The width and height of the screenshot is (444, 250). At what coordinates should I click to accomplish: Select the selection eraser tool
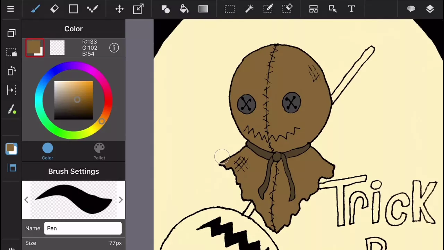287,9
